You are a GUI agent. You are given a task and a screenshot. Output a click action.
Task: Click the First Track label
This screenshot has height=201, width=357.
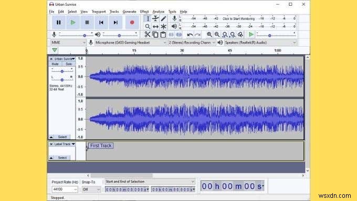pyautogui.click(x=101, y=146)
